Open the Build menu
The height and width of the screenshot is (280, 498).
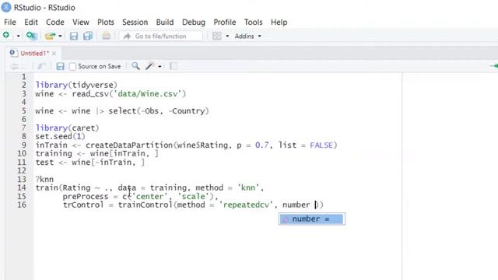pos(165,23)
